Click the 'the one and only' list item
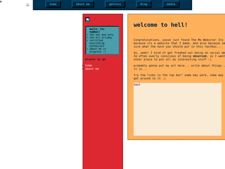 101,35
